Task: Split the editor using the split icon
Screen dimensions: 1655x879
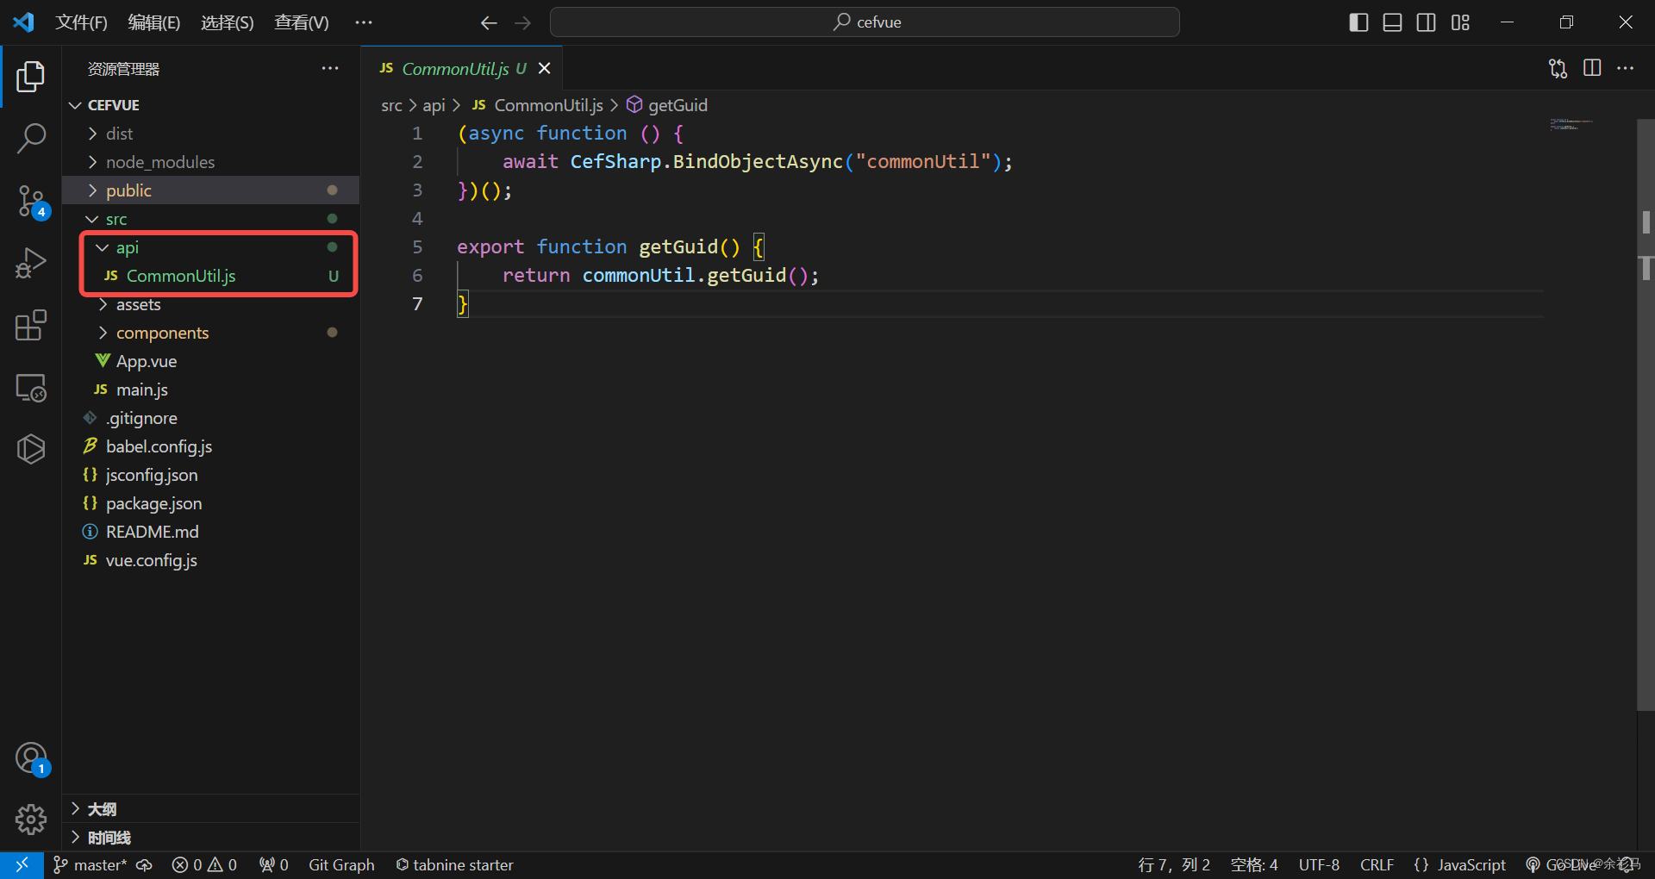Action: 1592,68
